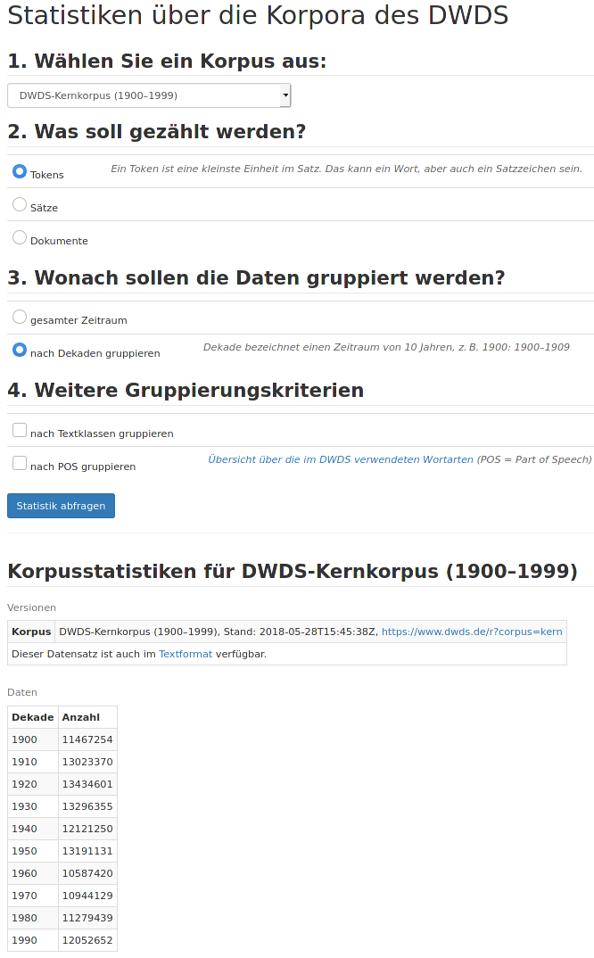Click the 1900 decade cell
Image resolution: width=594 pixels, height=958 pixels.
tap(33, 739)
